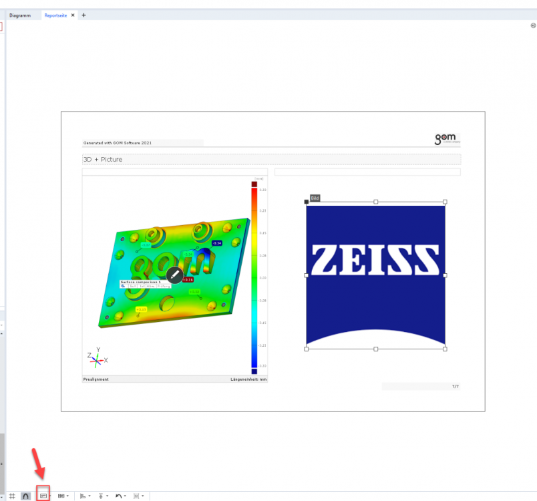Select the ZEISS logo picture
Viewport: 537px width, 501px height.
pyautogui.click(x=375, y=275)
